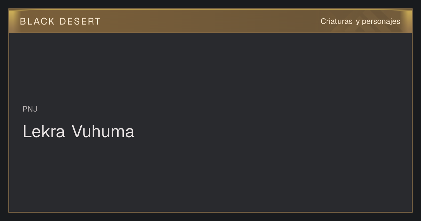Select the PNJ type label

click(30, 109)
